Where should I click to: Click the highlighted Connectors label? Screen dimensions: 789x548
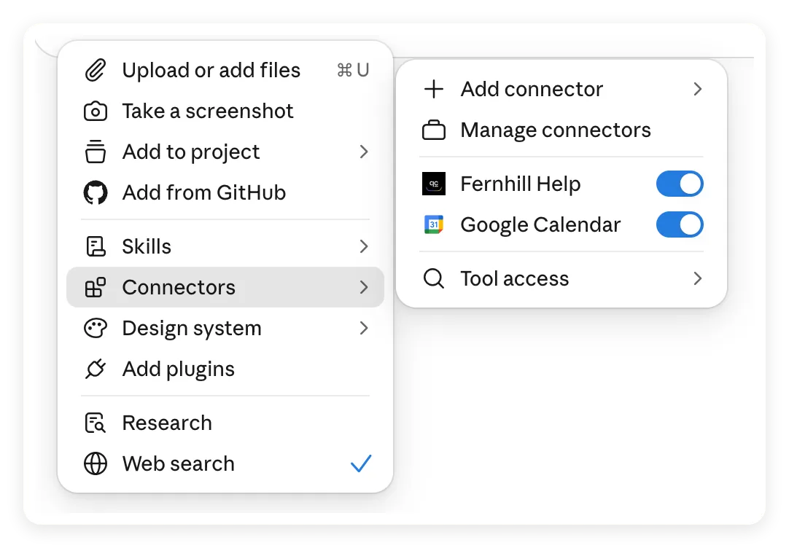click(179, 287)
